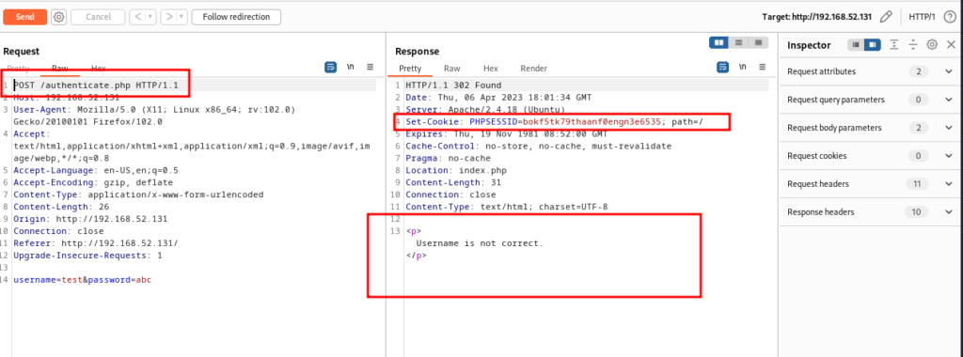
Task: Open the Response pane hamburger menu
Action: [762, 67]
